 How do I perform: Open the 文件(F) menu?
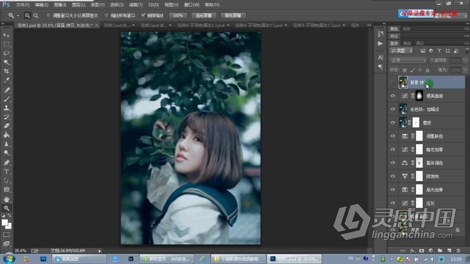pyautogui.click(x=23, y=5)
